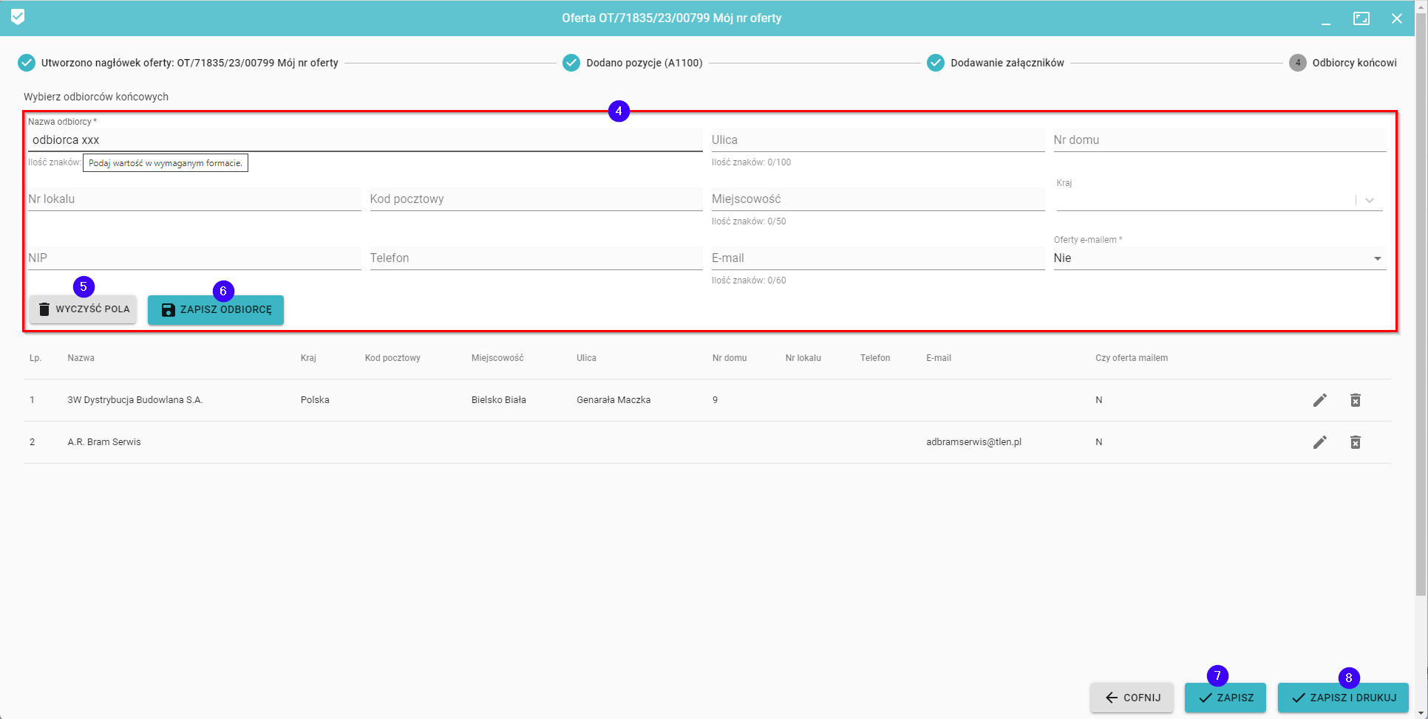Click the 'Dodawanie załączników' step checkmark
This screenshot has height=719, width=1428.
(x=935, y=63)
